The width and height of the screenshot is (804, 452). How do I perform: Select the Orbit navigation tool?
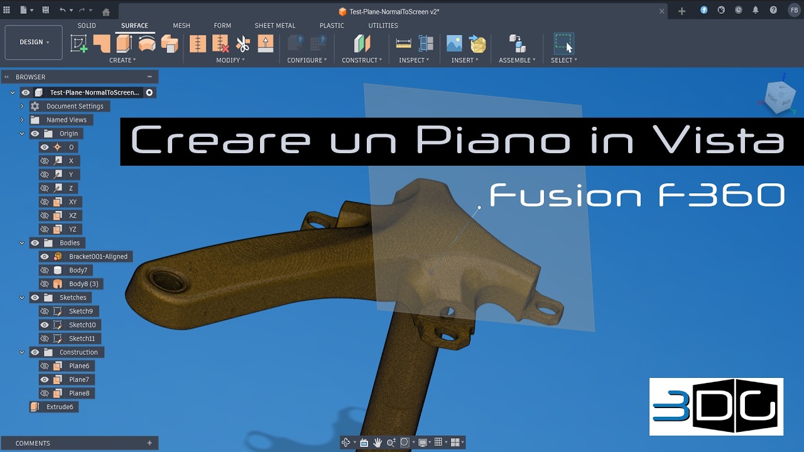345,443
